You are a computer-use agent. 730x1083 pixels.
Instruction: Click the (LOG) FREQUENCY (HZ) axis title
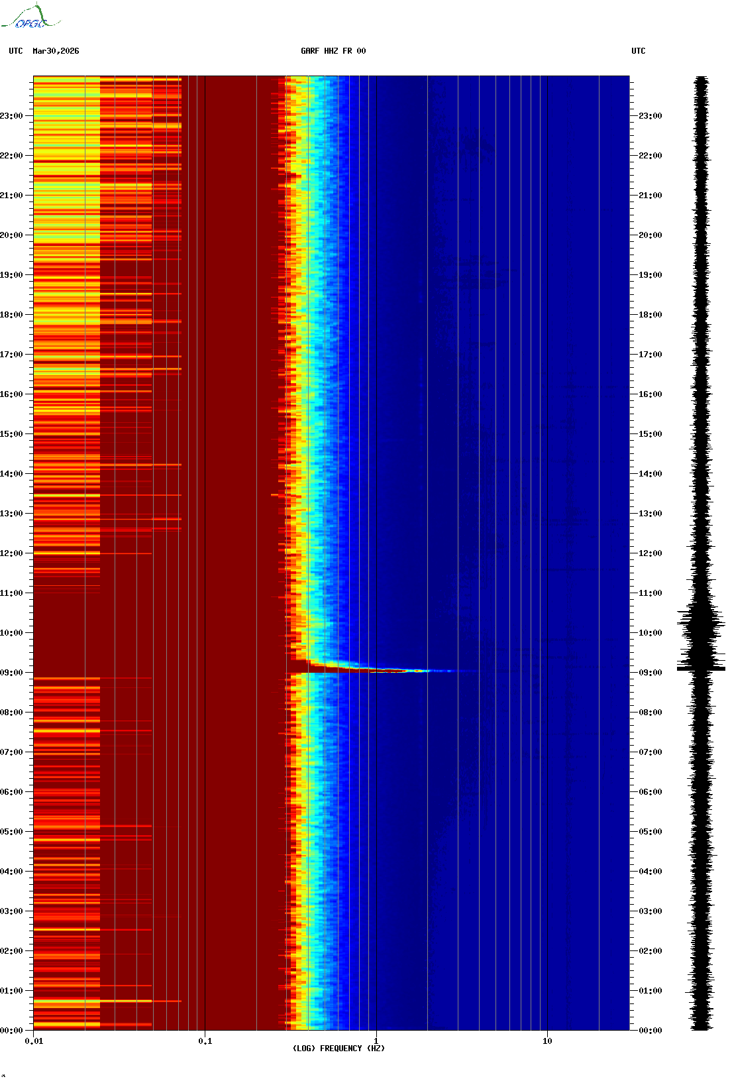click(x=339, y=1049)
